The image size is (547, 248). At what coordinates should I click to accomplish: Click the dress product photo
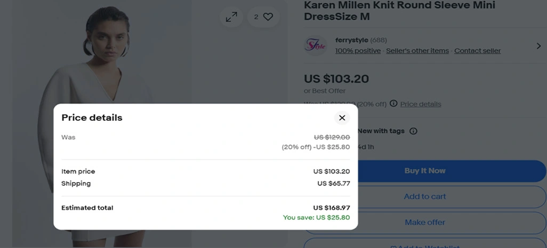point(107,64)
